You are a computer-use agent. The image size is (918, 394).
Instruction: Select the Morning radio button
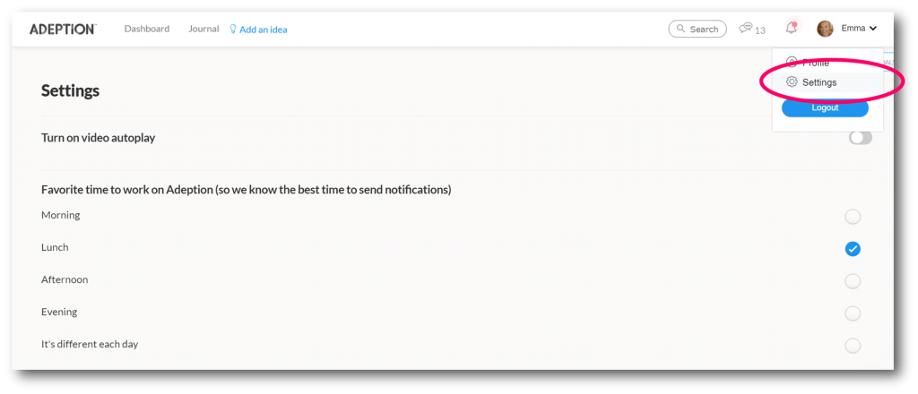[x=853, y=217]
